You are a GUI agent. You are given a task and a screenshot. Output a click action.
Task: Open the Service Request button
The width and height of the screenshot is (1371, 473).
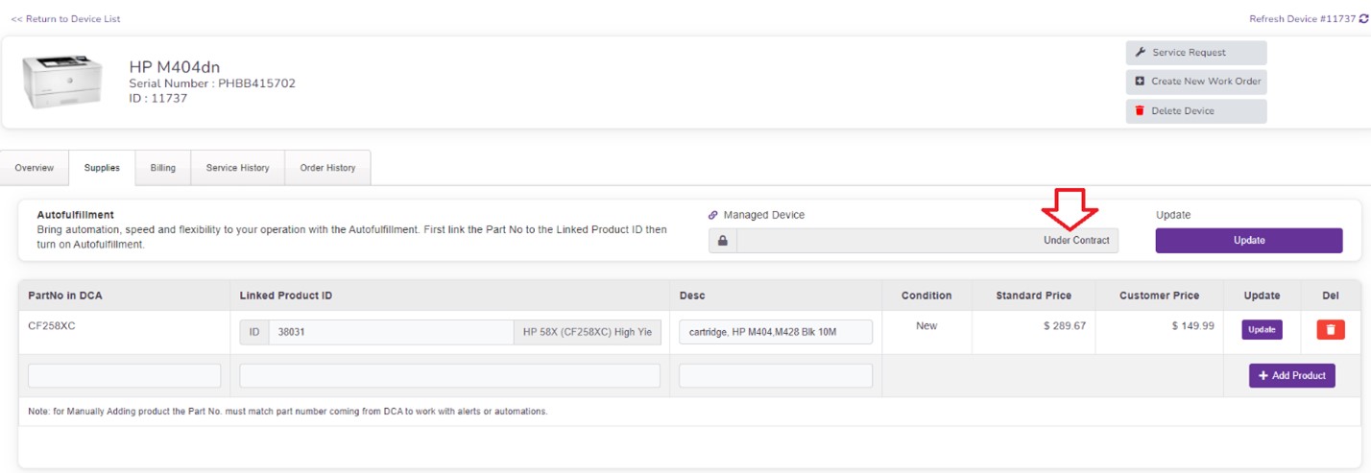(1195, 53)
